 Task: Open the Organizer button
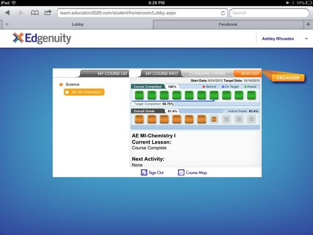pos(288,78)
